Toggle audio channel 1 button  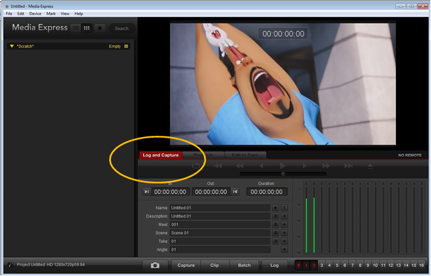306,265
